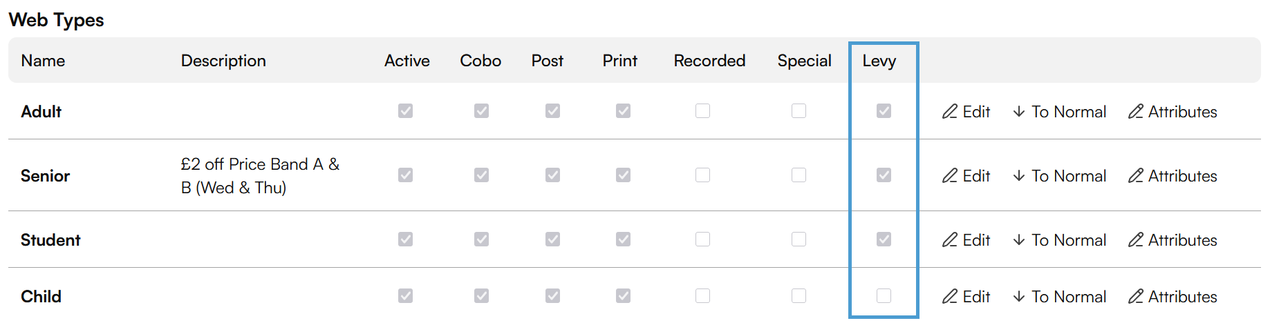Click To Normal link for Senior
Viewport: 1270px width, 323px height.
(x=1060, y=175)
